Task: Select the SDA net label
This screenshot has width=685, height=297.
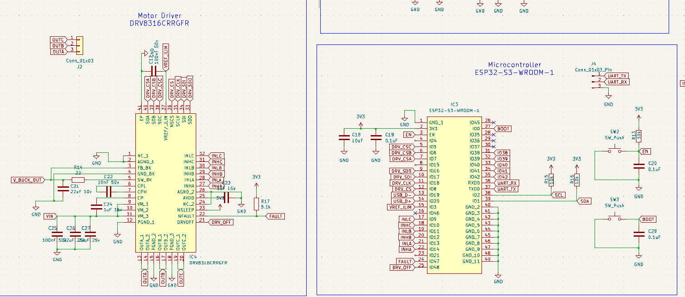Action: [584, 201]
